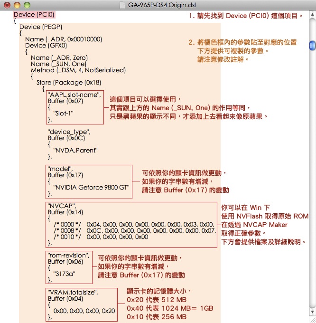Click the Name (_SUN, One) code line
The width and height of the screenshot is (316, 323).
pos(59,64)
